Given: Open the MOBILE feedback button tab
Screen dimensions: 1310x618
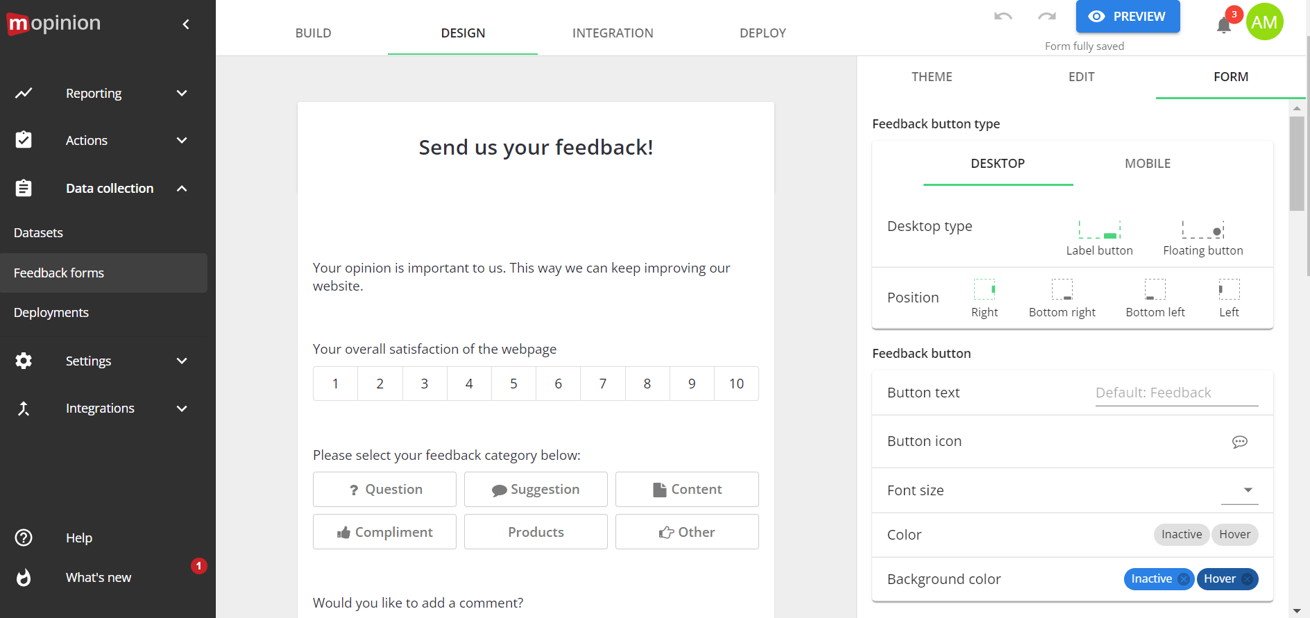Looking at the screenshot, I should pos(1148,164).
